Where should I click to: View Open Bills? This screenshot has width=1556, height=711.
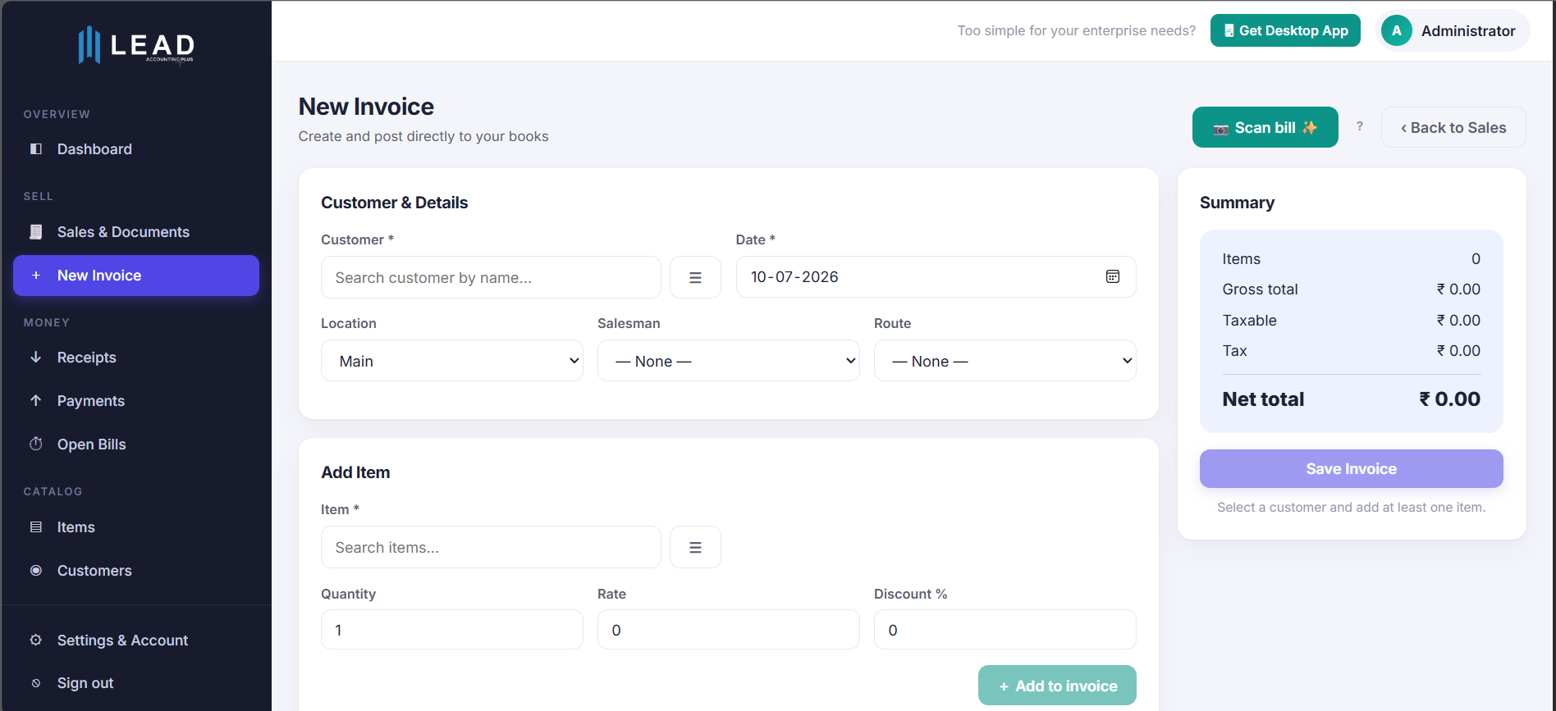136,444
